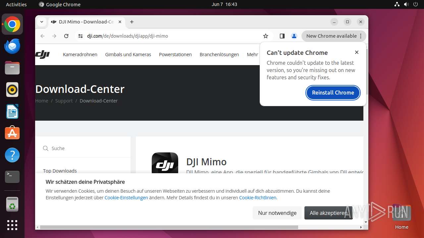The image size is (424, 238).
Task: Click Activities in the top bar
Action: 16,4
